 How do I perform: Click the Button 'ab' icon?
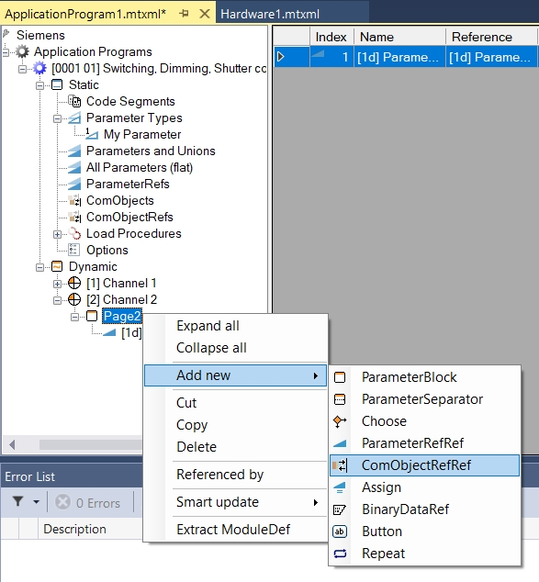(x=340, y=532)
